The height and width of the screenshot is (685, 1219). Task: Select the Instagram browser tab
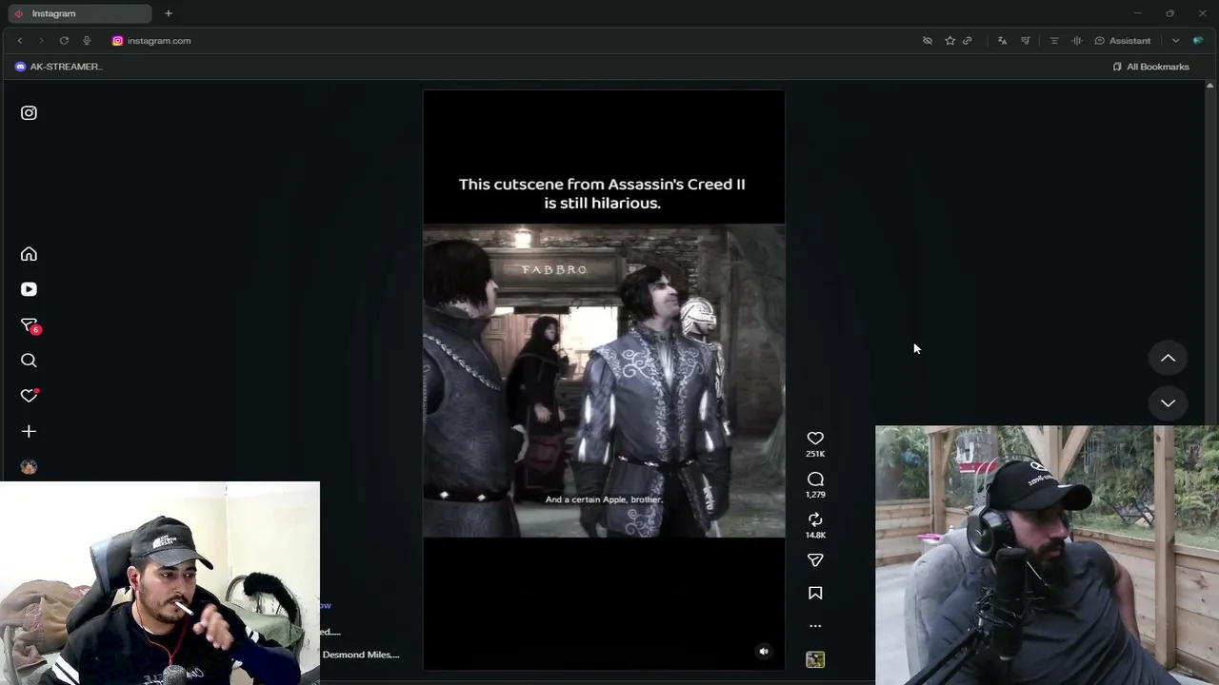[x=80, y=13]
